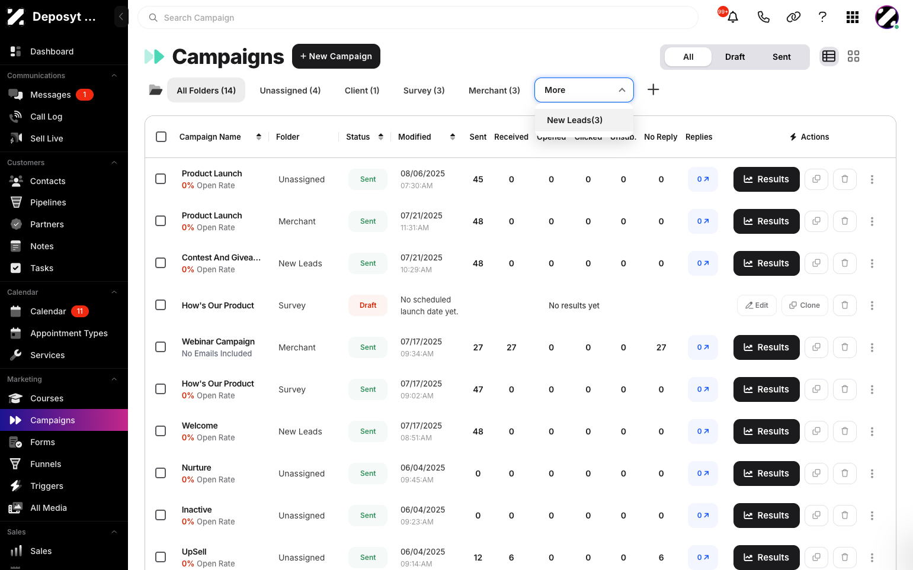Sort campaigns by Modified date
The height and width of the screenshot is (570, 913).
[x=453, y=137]
